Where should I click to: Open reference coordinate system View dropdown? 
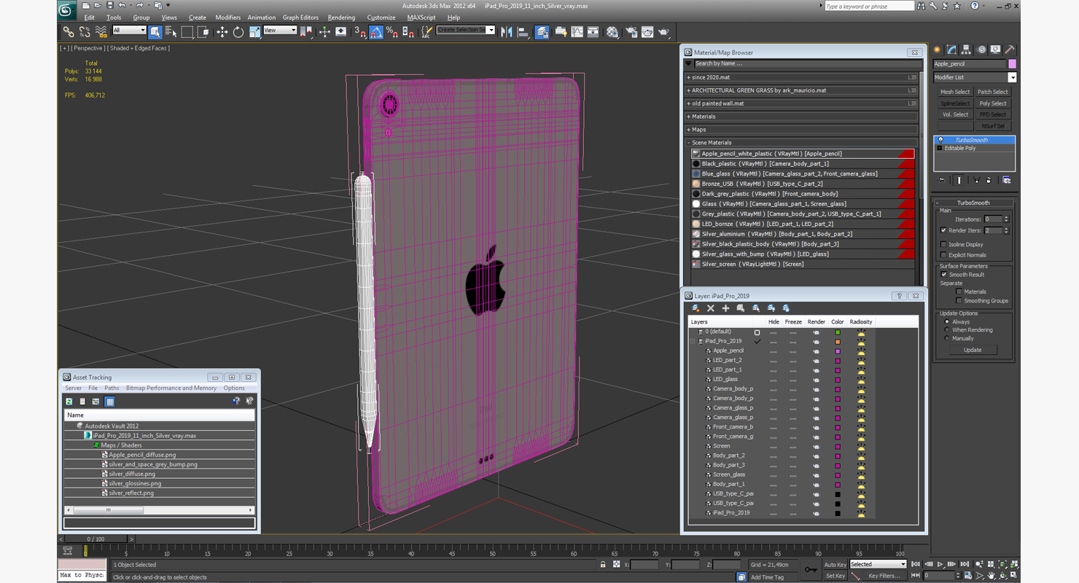[x=280, y=31]
